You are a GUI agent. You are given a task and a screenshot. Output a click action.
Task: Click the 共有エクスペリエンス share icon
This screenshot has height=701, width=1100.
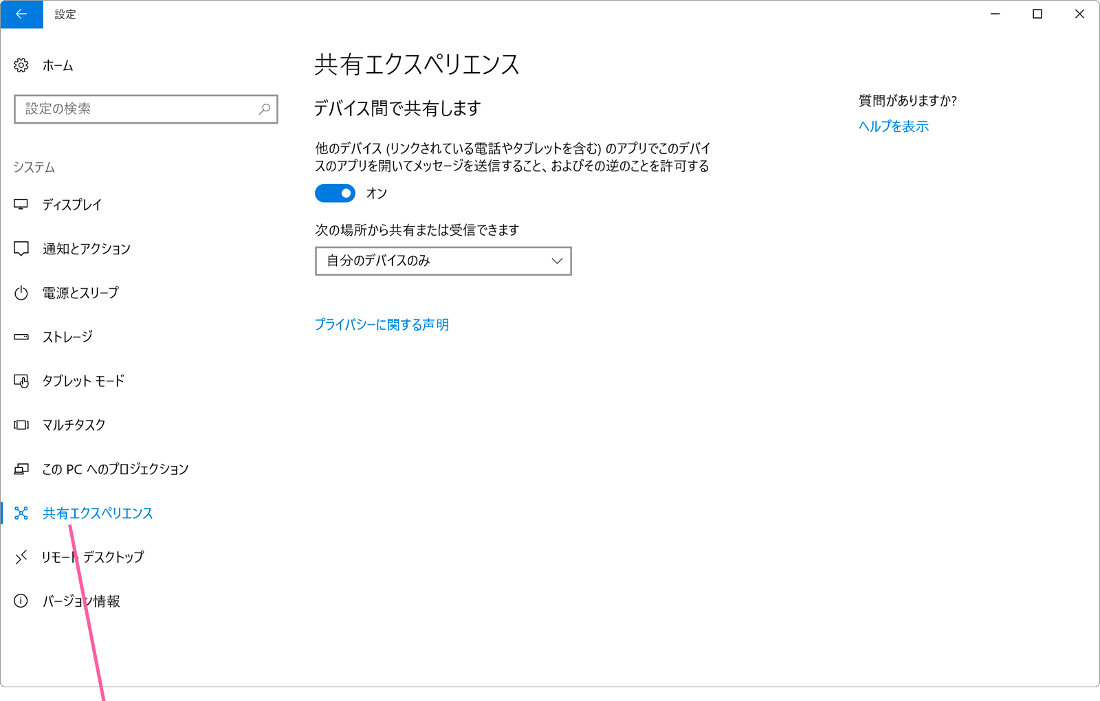21,513
